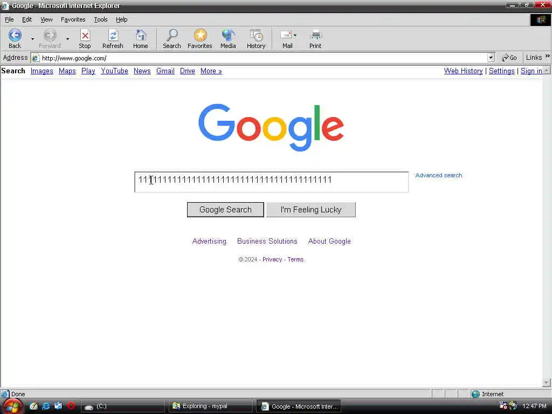Click the Windows flag throbber icon
Image resolution: width=552 pixels, height=414 pixels.
pyautogui.click(x=541, y=20)
